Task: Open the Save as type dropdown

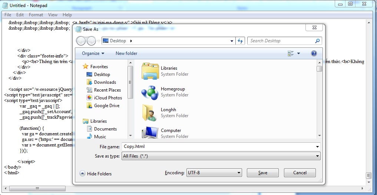Action: coord(317,156)
